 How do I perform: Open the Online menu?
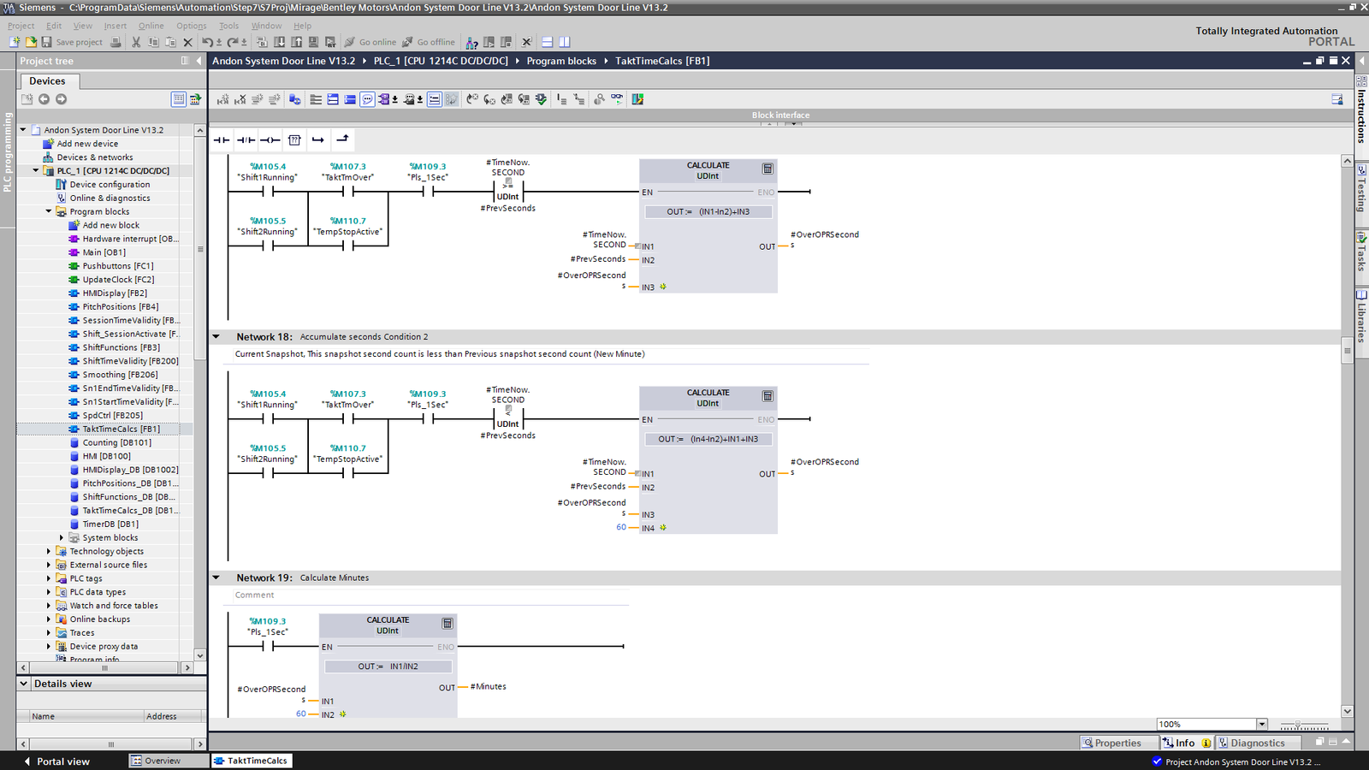pyautogui.click(x=151, y=26)
